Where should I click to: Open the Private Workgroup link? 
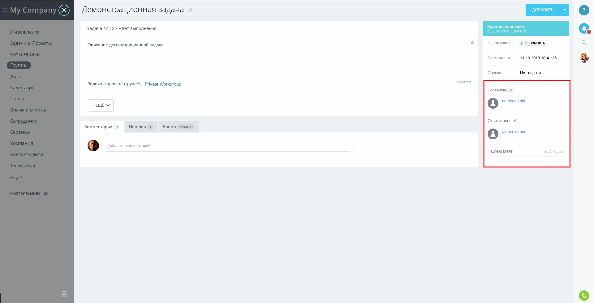tap(163, 84)
